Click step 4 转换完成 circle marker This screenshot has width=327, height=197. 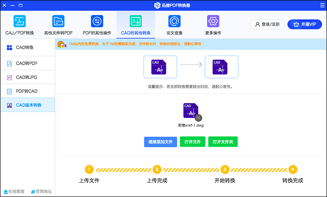[293, 169]
